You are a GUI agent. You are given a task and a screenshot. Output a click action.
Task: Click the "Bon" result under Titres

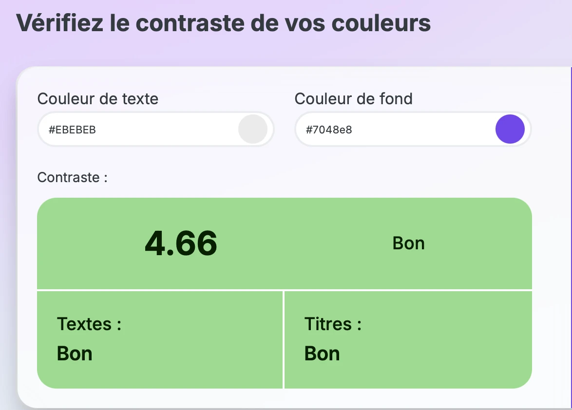click(x=322, y=354)
